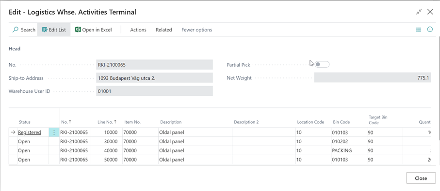This screenshot has height=191, width=440.
Task: Open the Actions menu
Action: click(x=138, y=29)
